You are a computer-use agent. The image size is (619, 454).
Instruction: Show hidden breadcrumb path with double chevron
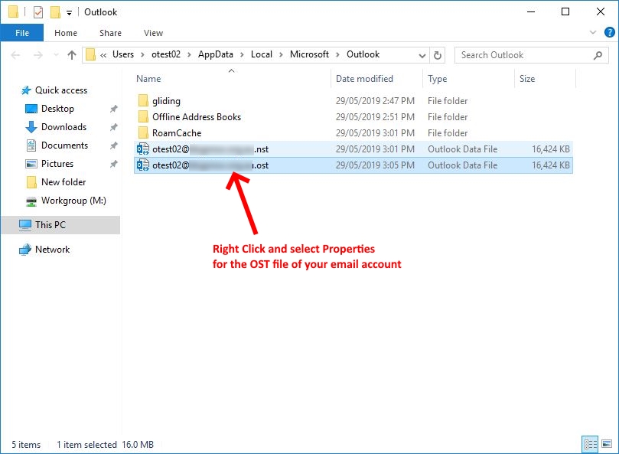tap(103, 55)
